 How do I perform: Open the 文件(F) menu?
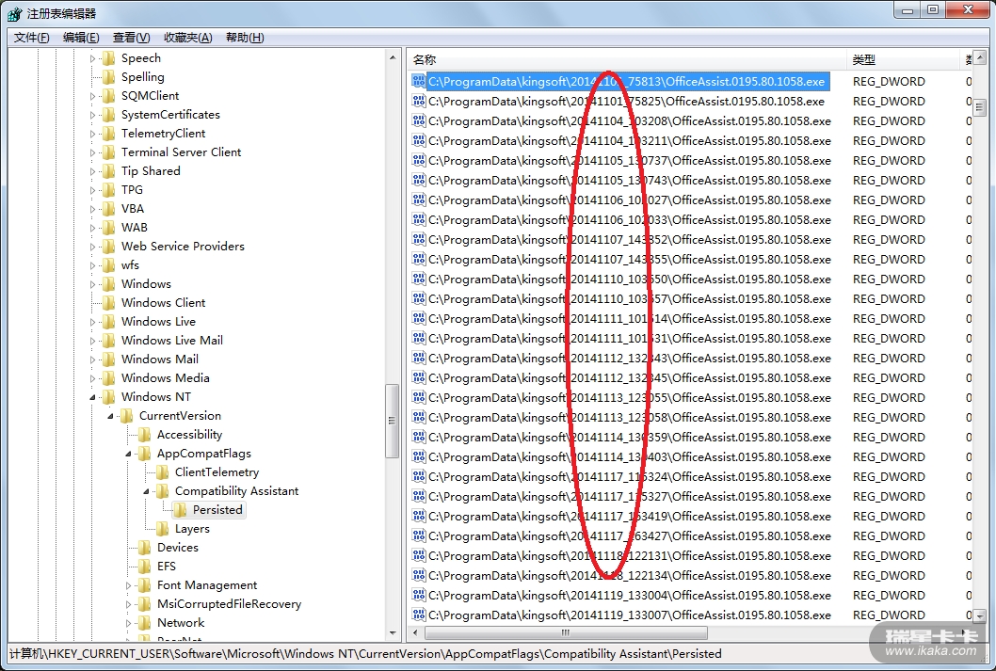[x=31, y=38]
